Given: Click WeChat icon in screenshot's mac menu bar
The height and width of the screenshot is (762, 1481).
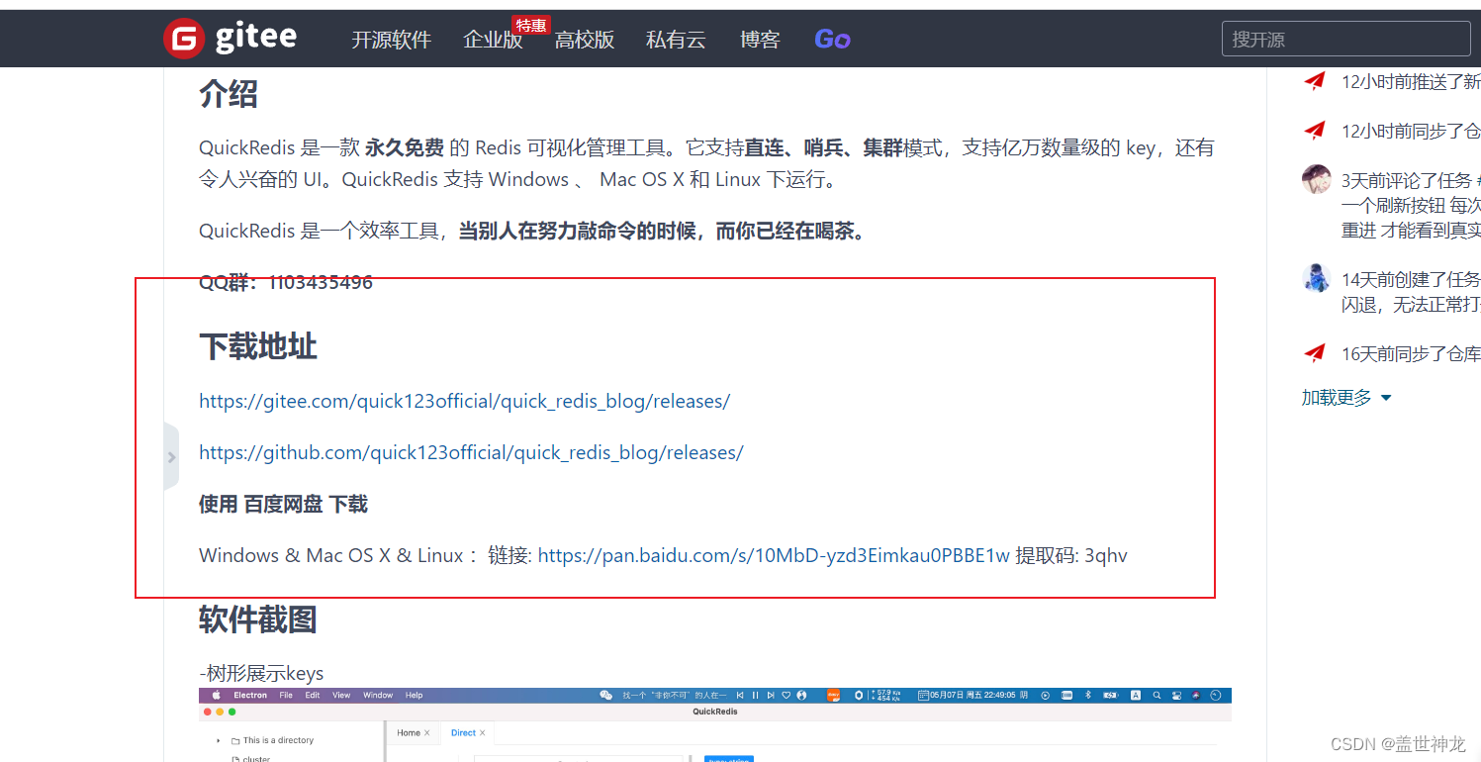Looking at the screenshot, I should [x=605, y=696].
